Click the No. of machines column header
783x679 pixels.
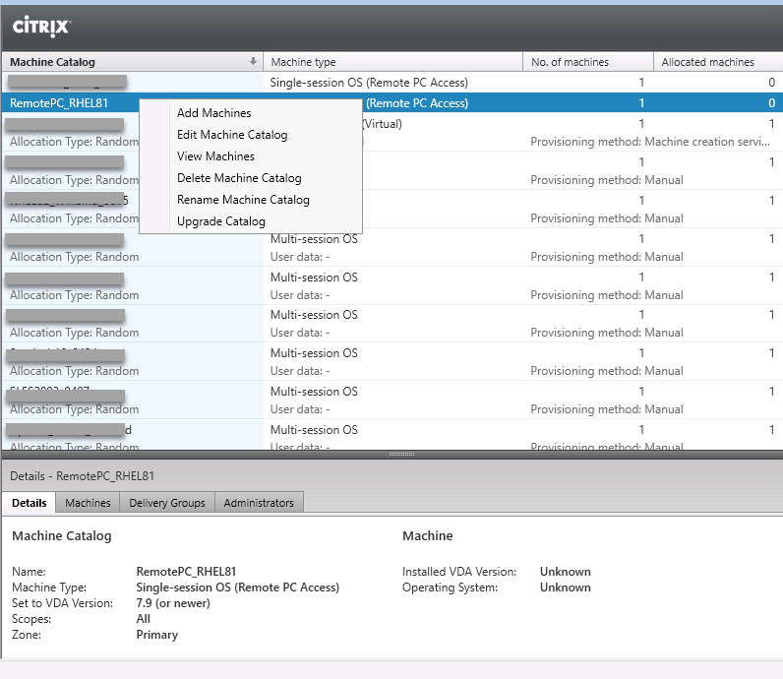point(587,62)
